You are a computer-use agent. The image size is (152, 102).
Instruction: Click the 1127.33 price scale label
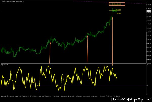coord(149,32)
